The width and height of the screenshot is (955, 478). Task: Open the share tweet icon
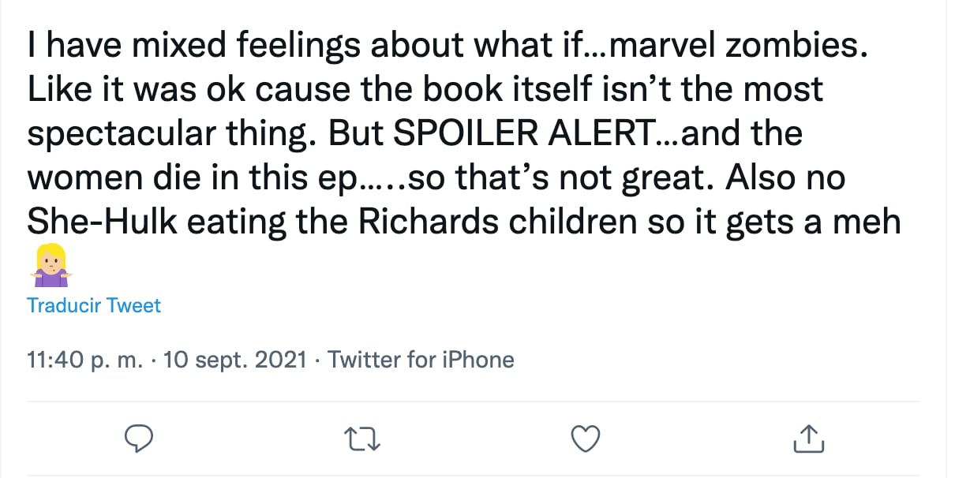point(809,439)
